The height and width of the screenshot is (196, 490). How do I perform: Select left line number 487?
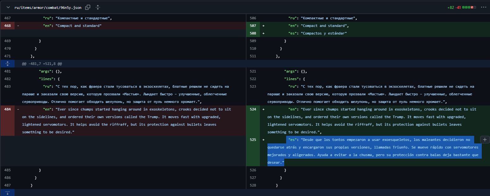point(8,185)
